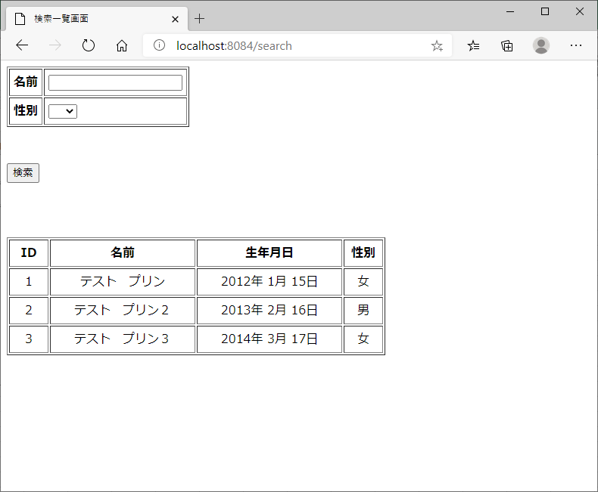Close the 検索一覧画面 tab
This screenshot has height=492, width=598.
(176, 19)
